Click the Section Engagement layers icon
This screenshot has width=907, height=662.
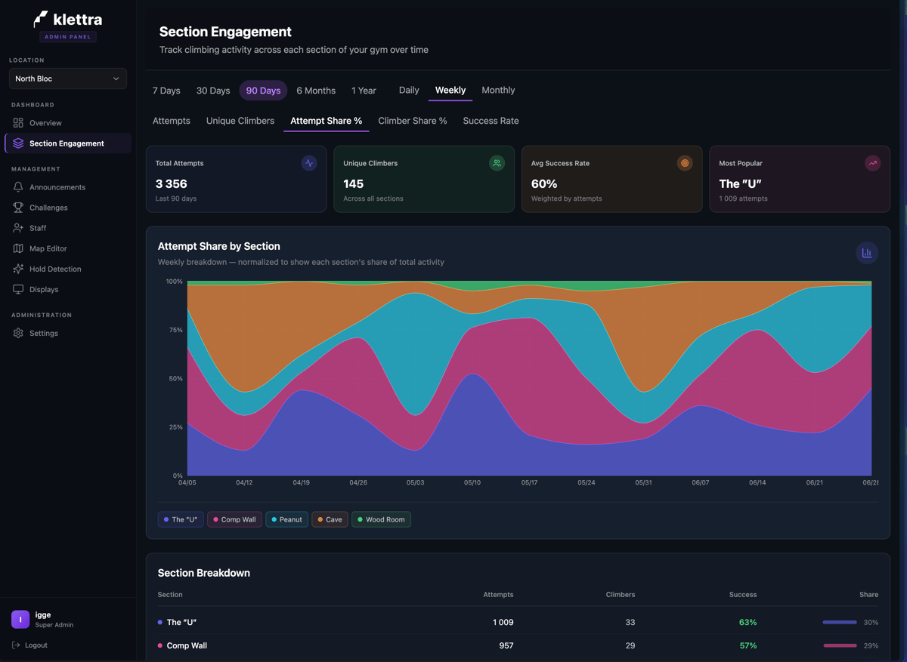[18, 143]
